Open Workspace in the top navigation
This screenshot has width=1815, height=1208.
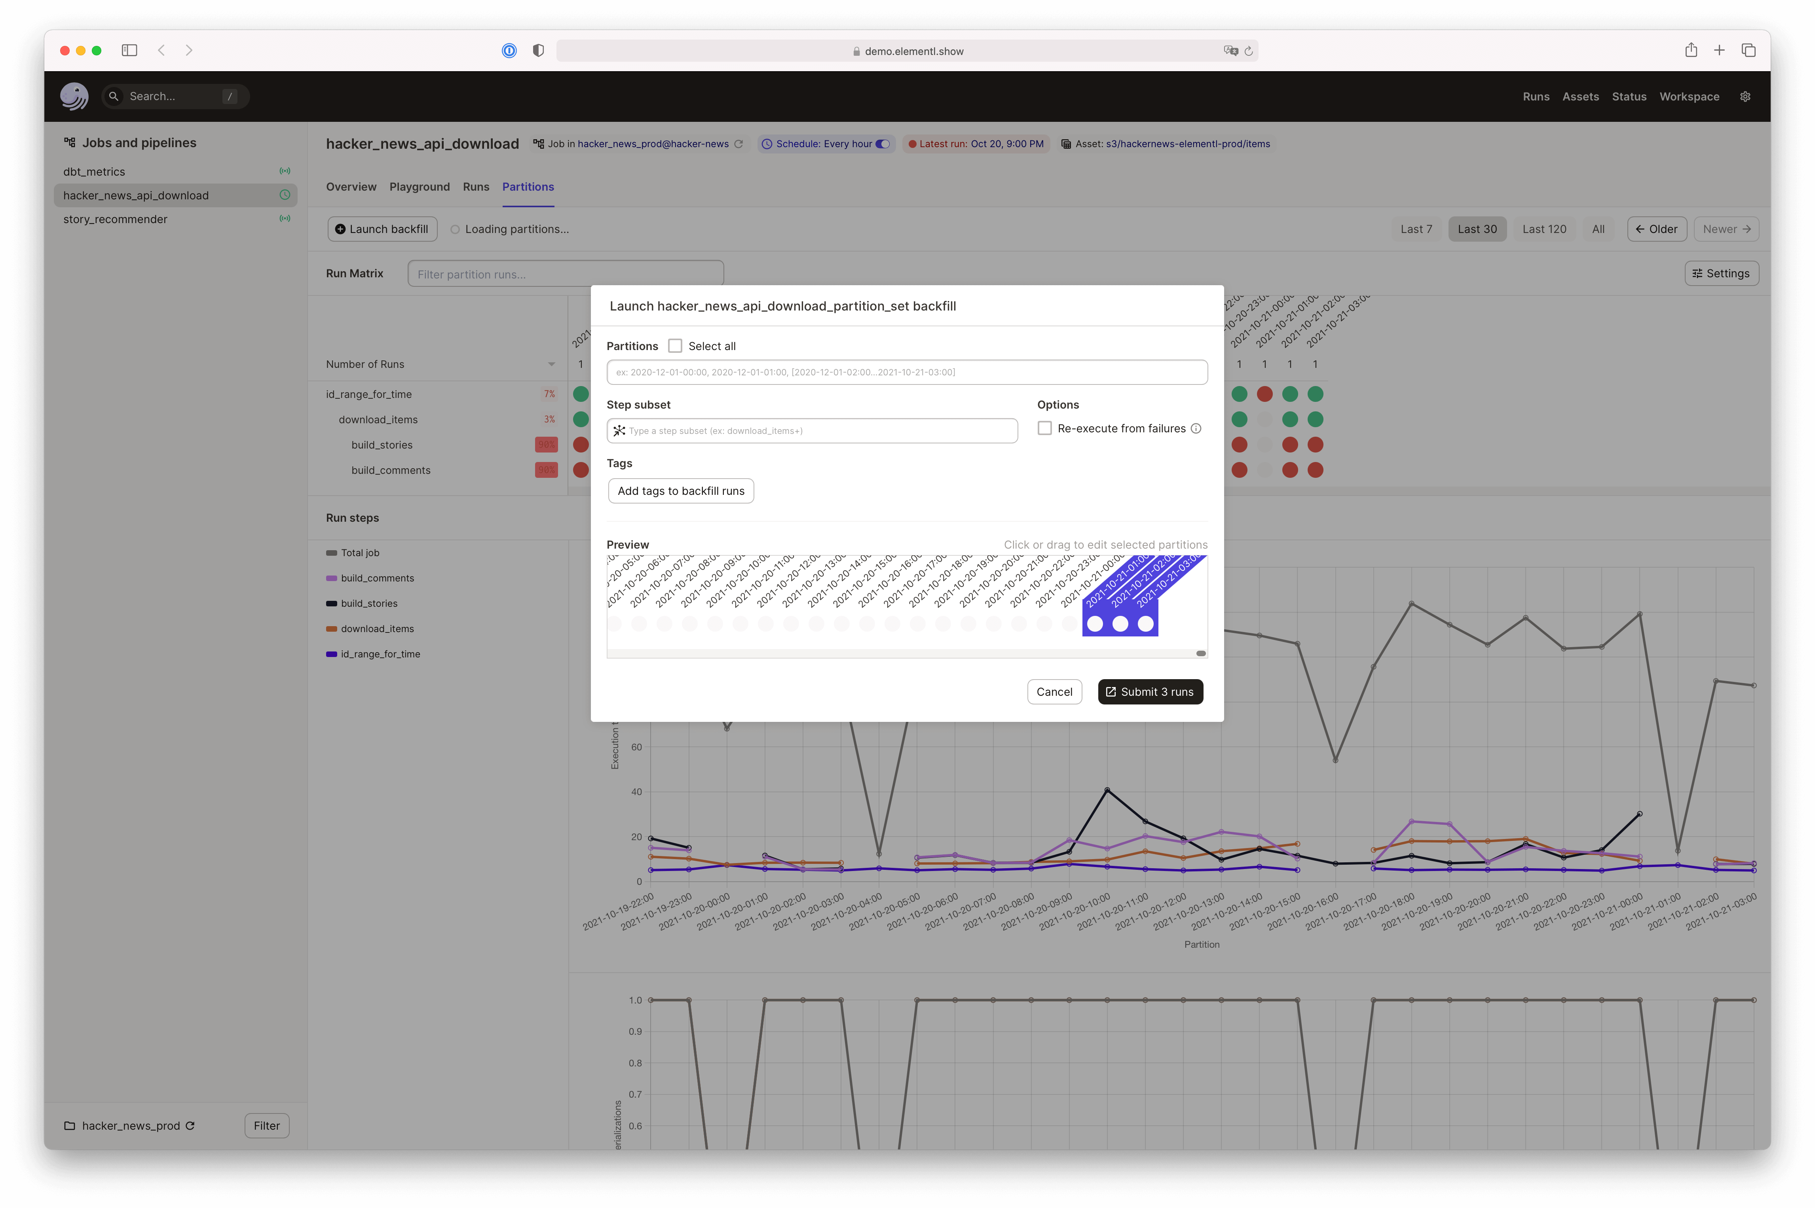[x=1689, y=96]
